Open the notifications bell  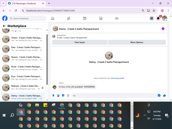tap(158, 18)
